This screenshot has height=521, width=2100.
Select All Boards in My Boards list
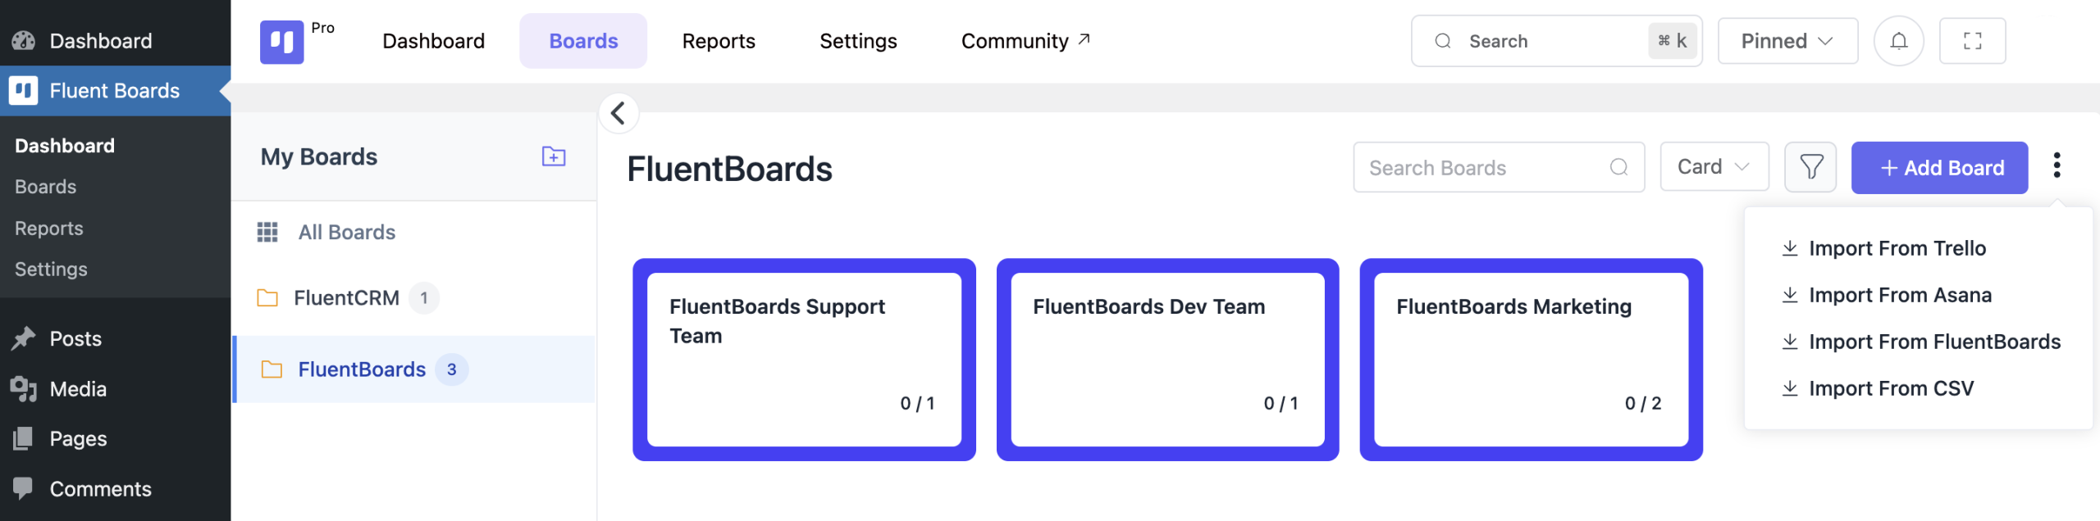[x=414, y=232]
